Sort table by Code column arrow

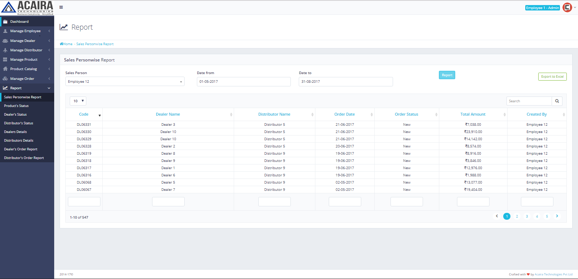[100, 115]
